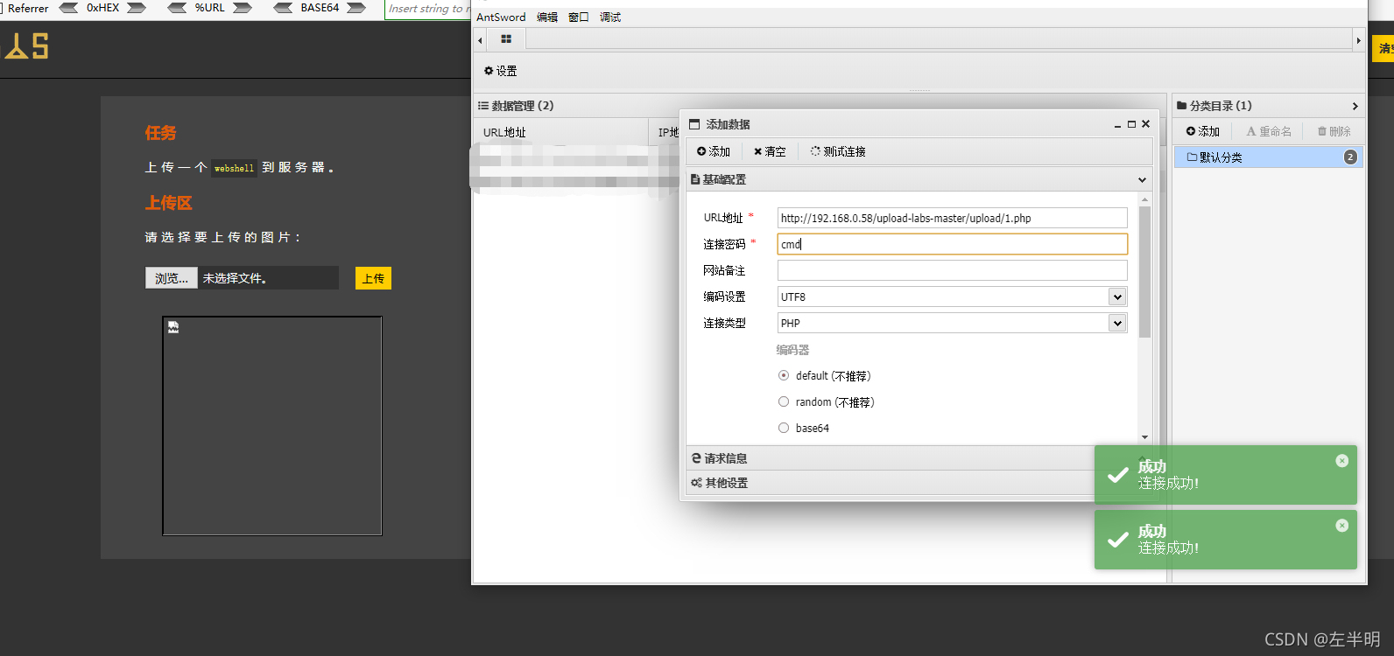
Task: Click the AntSword home grid tab icon
Action: click(506, 39)
